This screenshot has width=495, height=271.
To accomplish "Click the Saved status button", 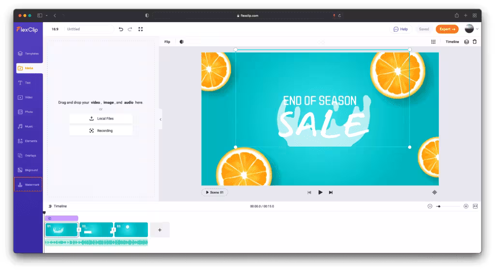I will pyautogui.click(x=423, y=29).
